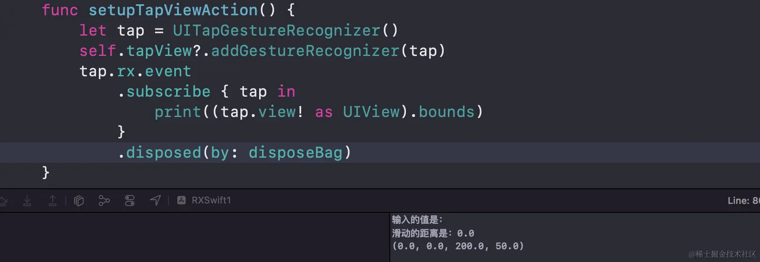
Task: Select the RXSwift1 process label
Action: (x=211, y=201)
